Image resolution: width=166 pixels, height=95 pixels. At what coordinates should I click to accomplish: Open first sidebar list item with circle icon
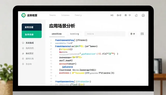coord(28,43)
